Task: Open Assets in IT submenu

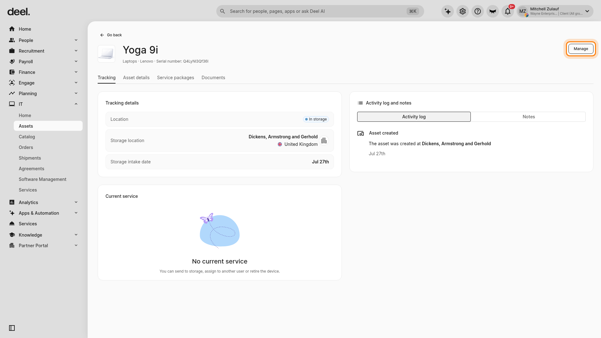Action: (48, 126)
